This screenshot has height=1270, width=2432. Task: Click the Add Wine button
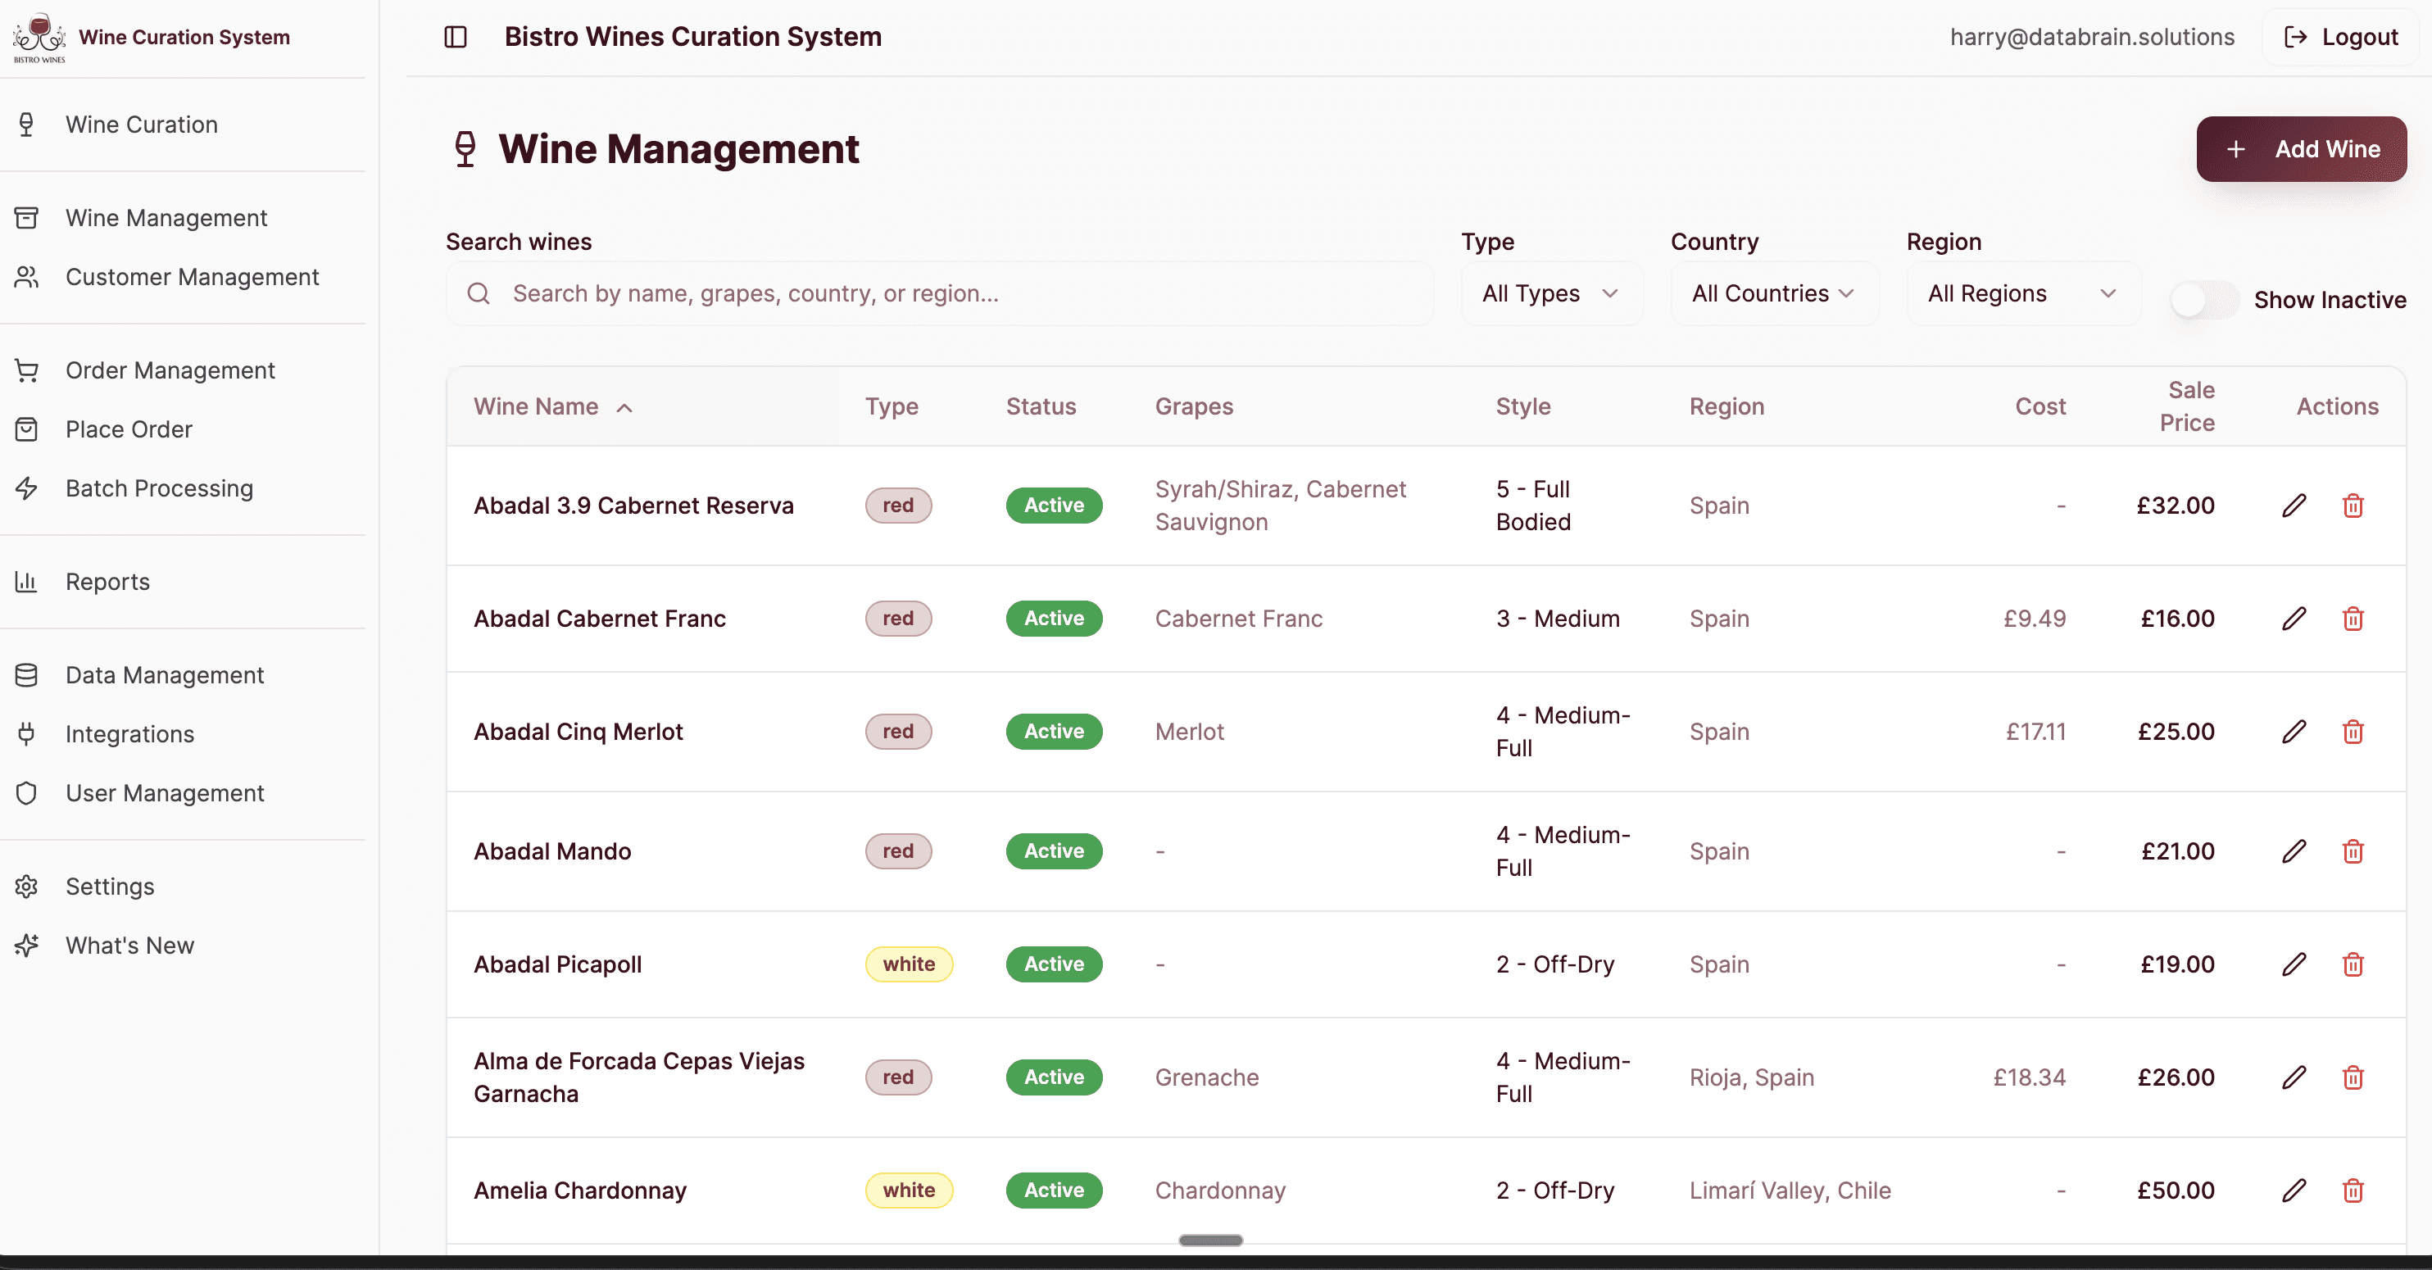(2301, 149)
